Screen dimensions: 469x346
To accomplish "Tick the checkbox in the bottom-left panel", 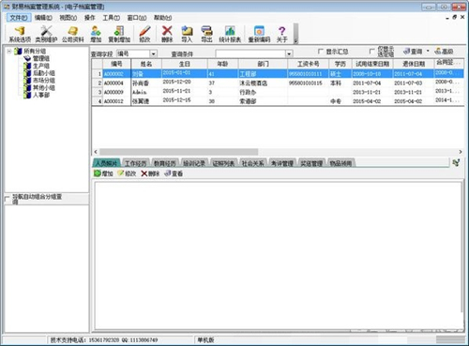I will point(8,199).
